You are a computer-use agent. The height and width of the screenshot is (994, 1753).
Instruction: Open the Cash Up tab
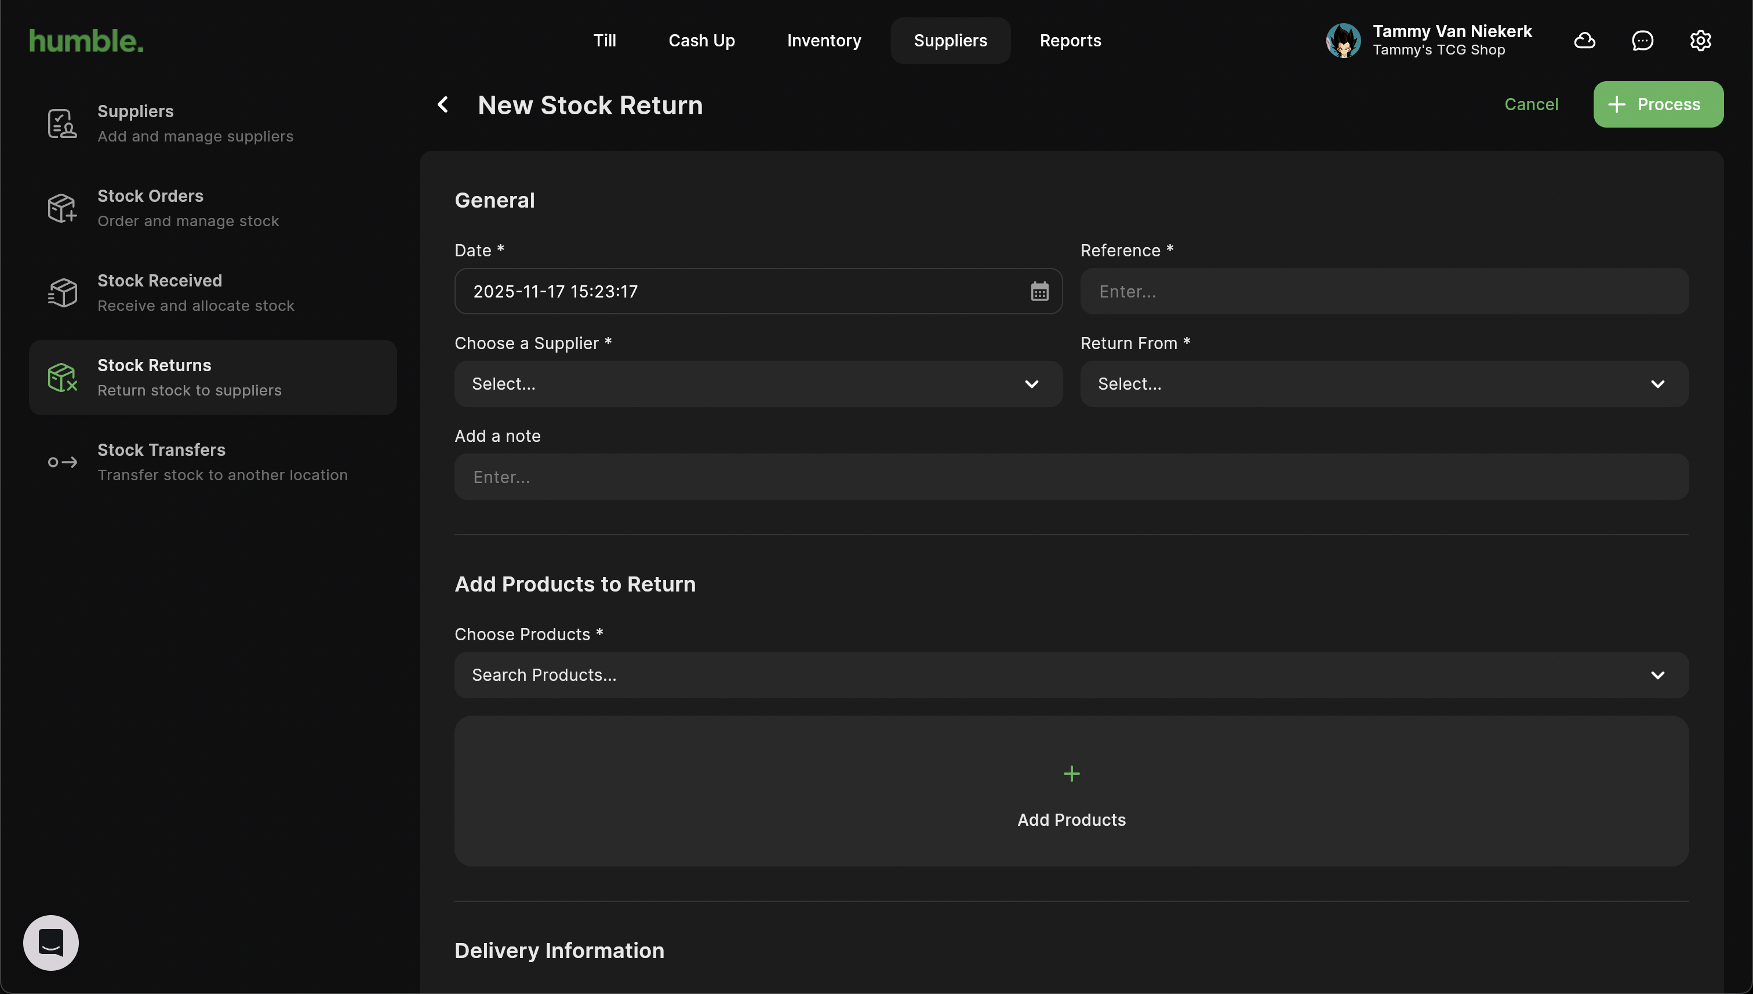pos(701,41)
